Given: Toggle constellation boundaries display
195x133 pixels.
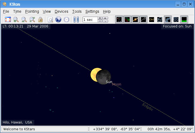Looking at the screenshot, I should (x=160, y=20).
